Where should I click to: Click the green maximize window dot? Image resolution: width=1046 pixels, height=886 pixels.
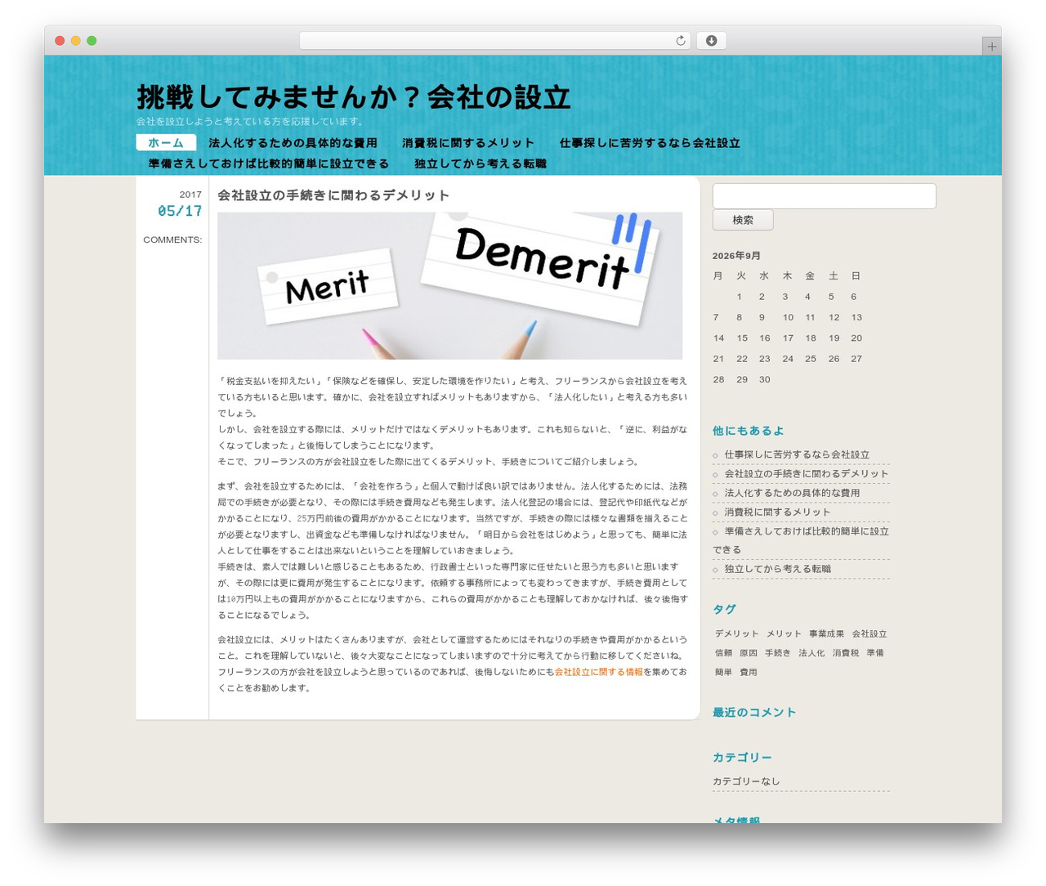(92, 41)
